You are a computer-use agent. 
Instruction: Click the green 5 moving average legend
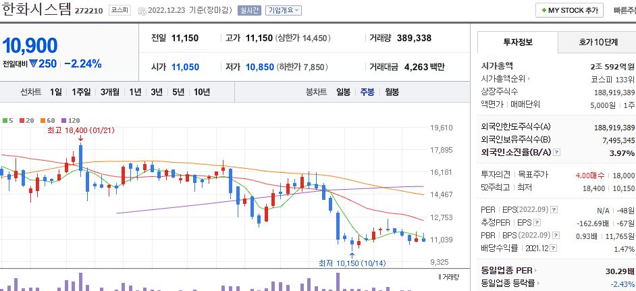[8, 121]
